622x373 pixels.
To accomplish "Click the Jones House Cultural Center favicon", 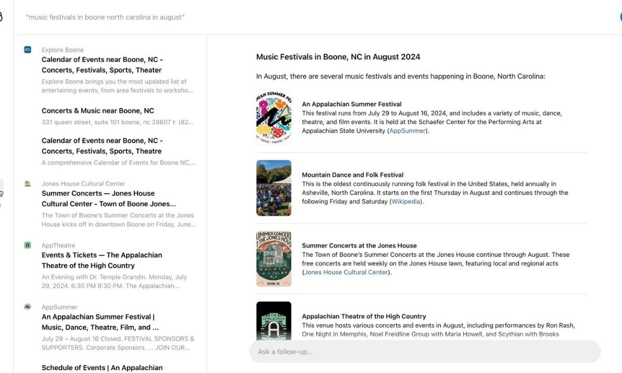I will point(27,183).
